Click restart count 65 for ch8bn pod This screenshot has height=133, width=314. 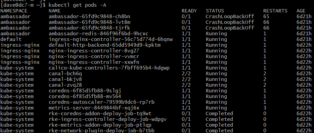click(x=266, y=16)
